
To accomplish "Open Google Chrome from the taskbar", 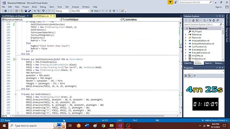I will point(103,126).
